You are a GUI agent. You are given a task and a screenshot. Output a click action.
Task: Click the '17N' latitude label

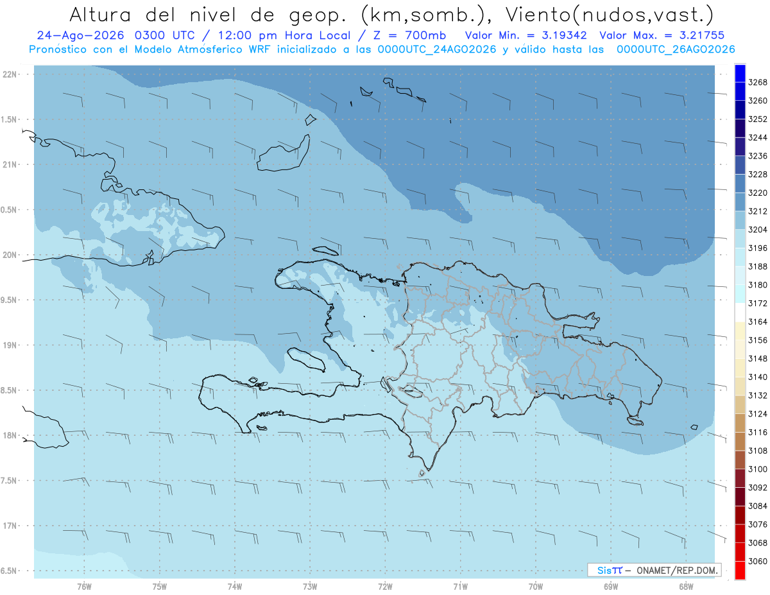point(10,526)
